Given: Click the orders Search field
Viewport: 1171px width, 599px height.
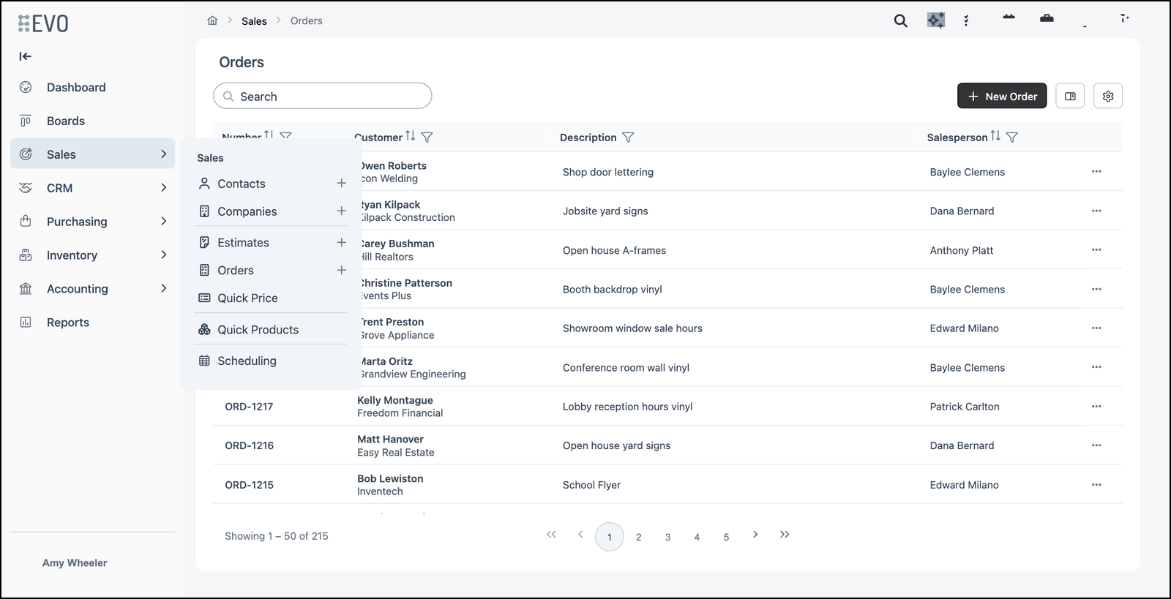Looking at the screenshot, I should [323, 96].
